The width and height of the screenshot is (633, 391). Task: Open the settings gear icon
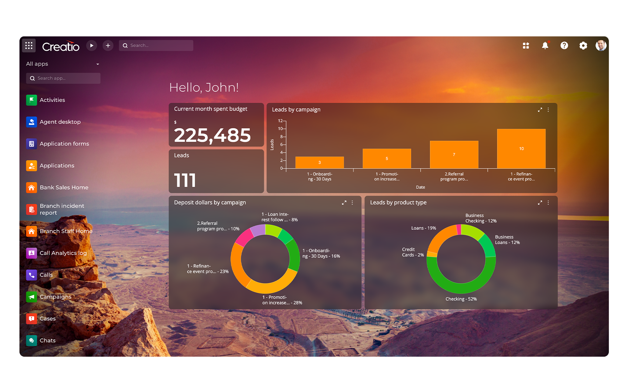coord(583,45)
